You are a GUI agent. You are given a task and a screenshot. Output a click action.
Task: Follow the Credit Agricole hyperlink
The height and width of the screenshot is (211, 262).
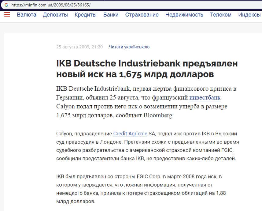coord(130,134)
